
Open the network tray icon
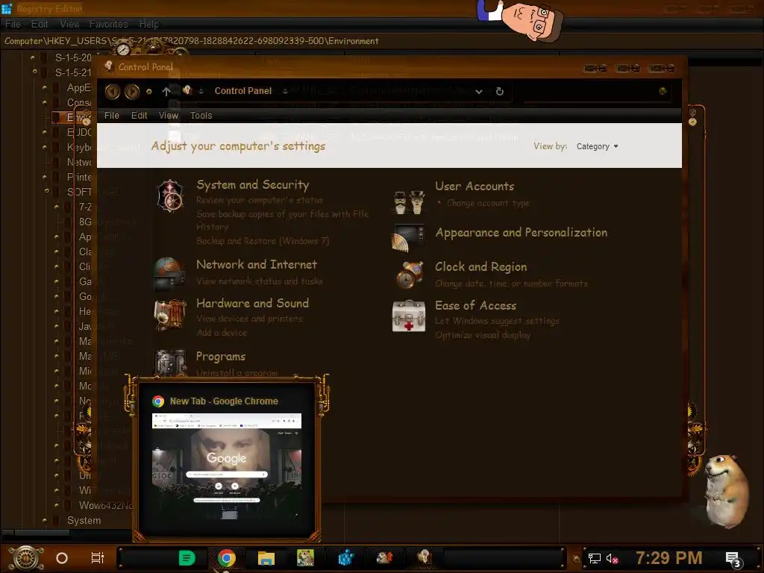[x=594, y=558]
